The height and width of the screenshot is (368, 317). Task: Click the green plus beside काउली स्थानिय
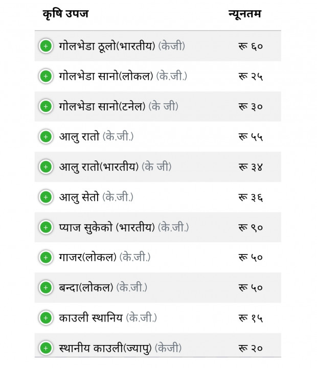pos(46,318)
